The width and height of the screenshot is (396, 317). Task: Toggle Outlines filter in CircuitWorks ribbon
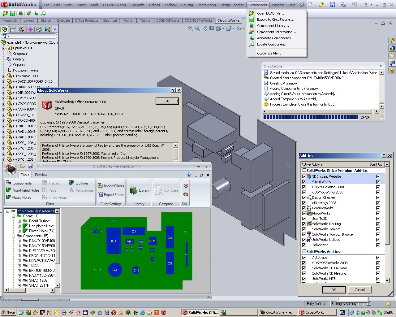pos(79,183)
